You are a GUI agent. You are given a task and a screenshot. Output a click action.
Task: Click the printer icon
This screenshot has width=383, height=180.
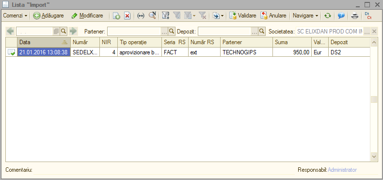click(355, 16)
